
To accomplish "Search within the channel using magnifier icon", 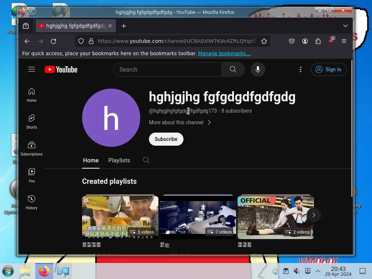I will tap(146, 160).
